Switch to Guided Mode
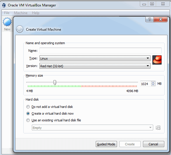 [106, 144]
